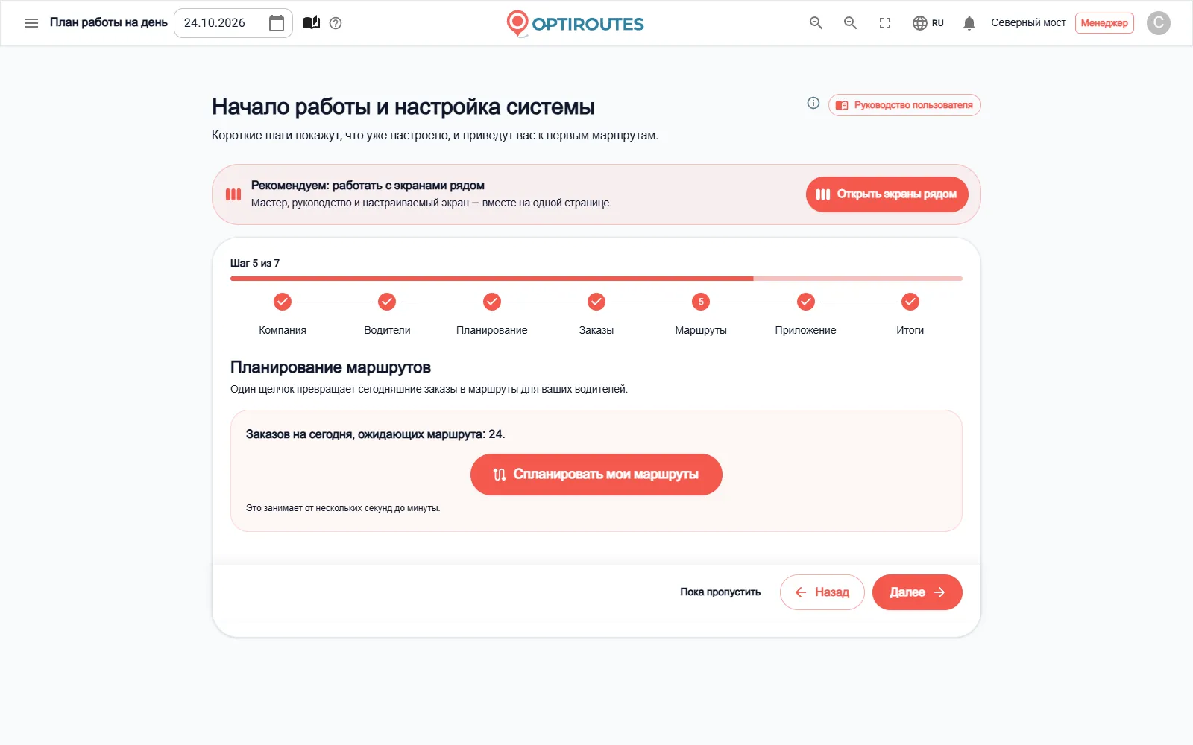Click Пока пропустить link
This screenshot has width=1193, height=745.
[720, 592]
